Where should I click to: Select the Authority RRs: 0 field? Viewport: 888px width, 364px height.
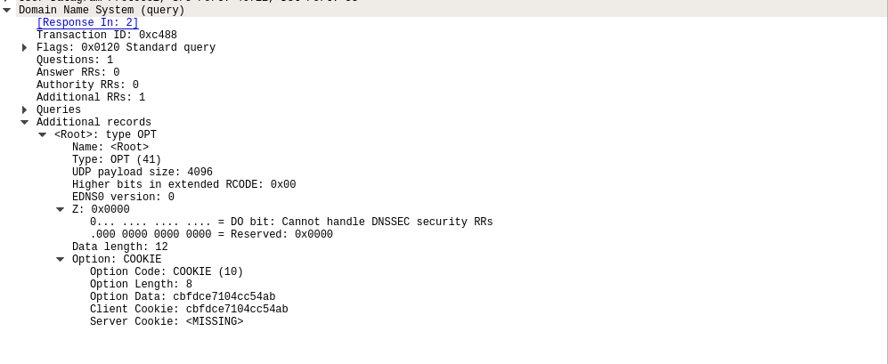coord(87,85)
